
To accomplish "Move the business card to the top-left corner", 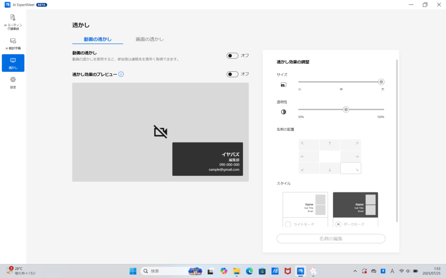I will (309, 144).
